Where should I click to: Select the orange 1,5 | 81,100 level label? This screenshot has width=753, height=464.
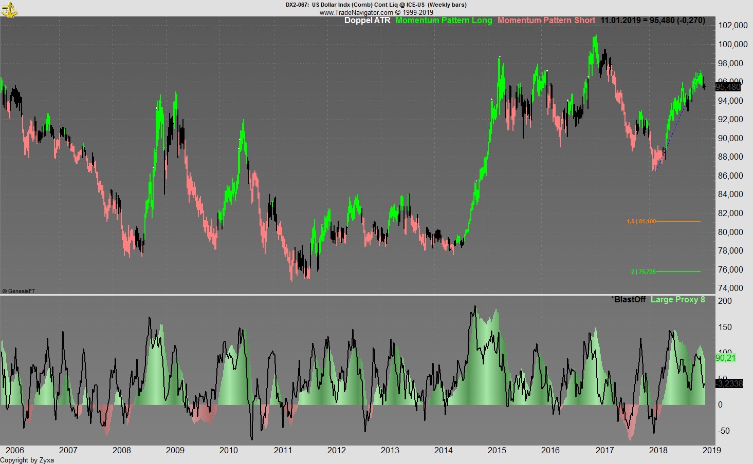pos(641,221)
